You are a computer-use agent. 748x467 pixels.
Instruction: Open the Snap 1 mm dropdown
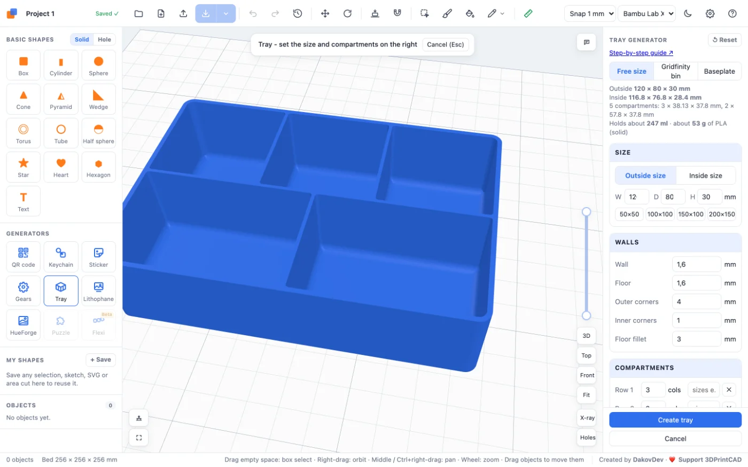590,14
